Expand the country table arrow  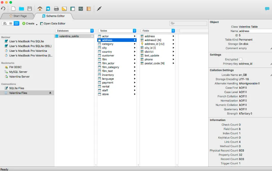135,52
